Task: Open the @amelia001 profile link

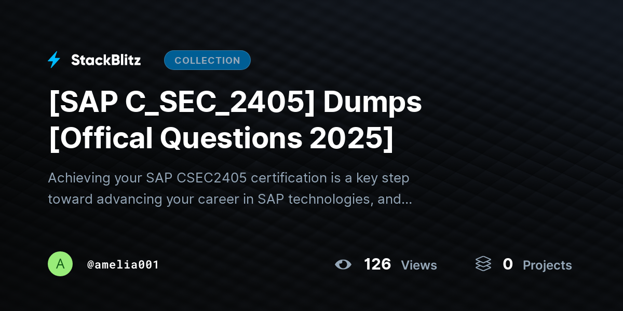Action: click(123, 265)
